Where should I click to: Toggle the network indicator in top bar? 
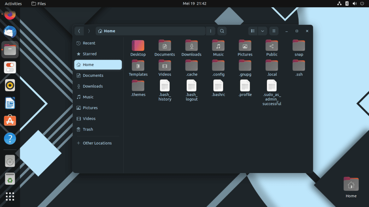pos(339,3)
